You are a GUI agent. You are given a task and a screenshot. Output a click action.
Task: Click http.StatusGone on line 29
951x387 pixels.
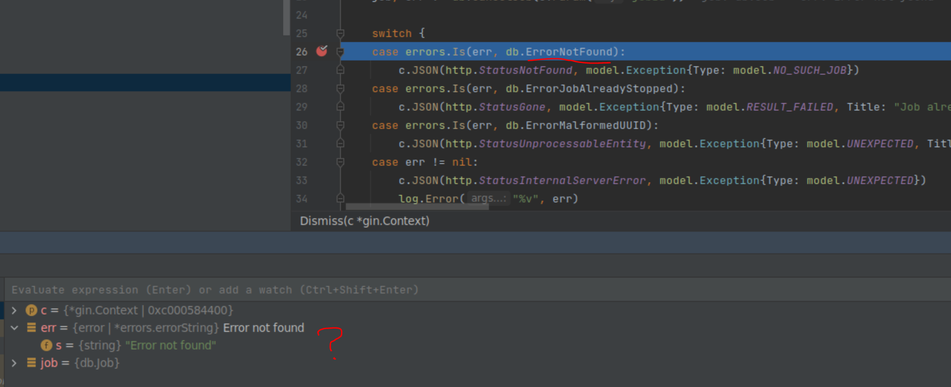click(x=496, y=107)
